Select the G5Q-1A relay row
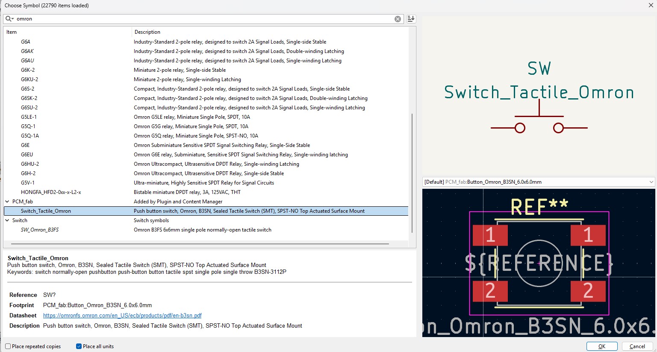This screenshot has height=352, width=657. point(206,136)
